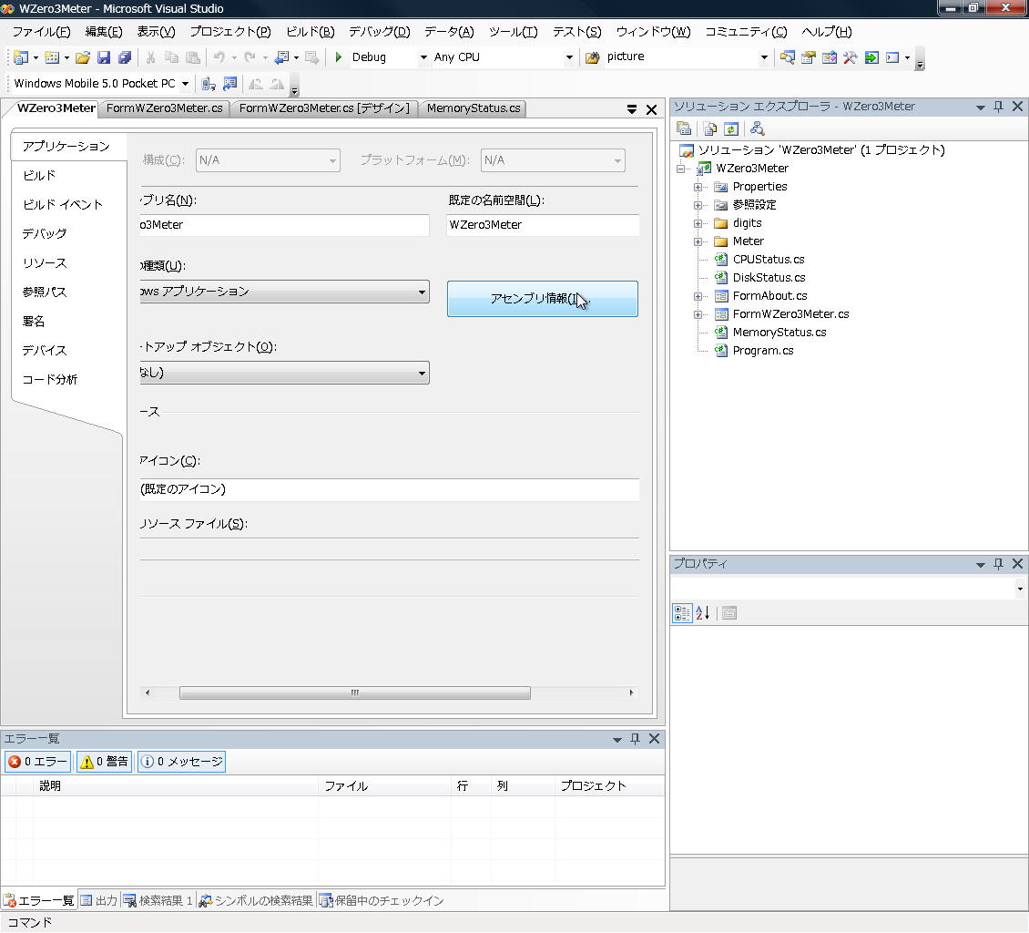
Task: Click the scrollbar left arrow in settings page
Action: click(147, 693)
